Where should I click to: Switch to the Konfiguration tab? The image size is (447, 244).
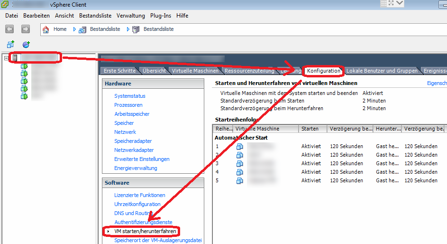point(323,71)
